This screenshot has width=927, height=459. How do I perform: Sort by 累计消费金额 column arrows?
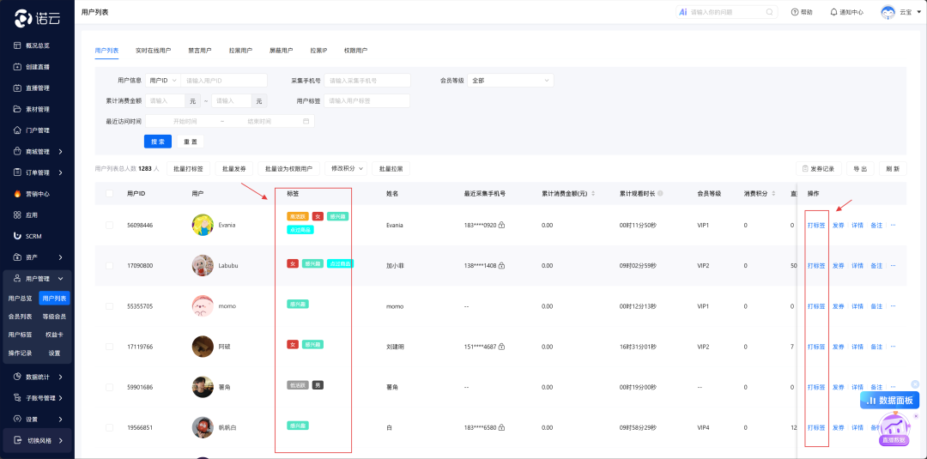[x=592, y=194]
